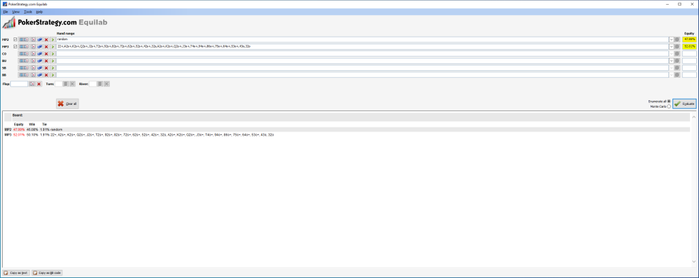Click the CO hand range input field
This screenshot has width=699, height=278.
(x=362, y=54)
